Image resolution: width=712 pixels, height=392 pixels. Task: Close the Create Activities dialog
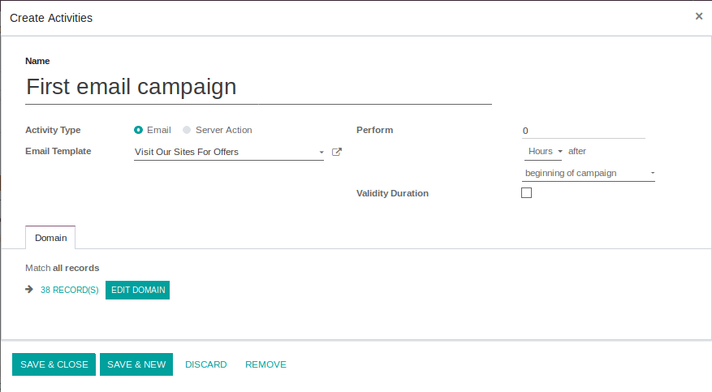pos(699,16)
